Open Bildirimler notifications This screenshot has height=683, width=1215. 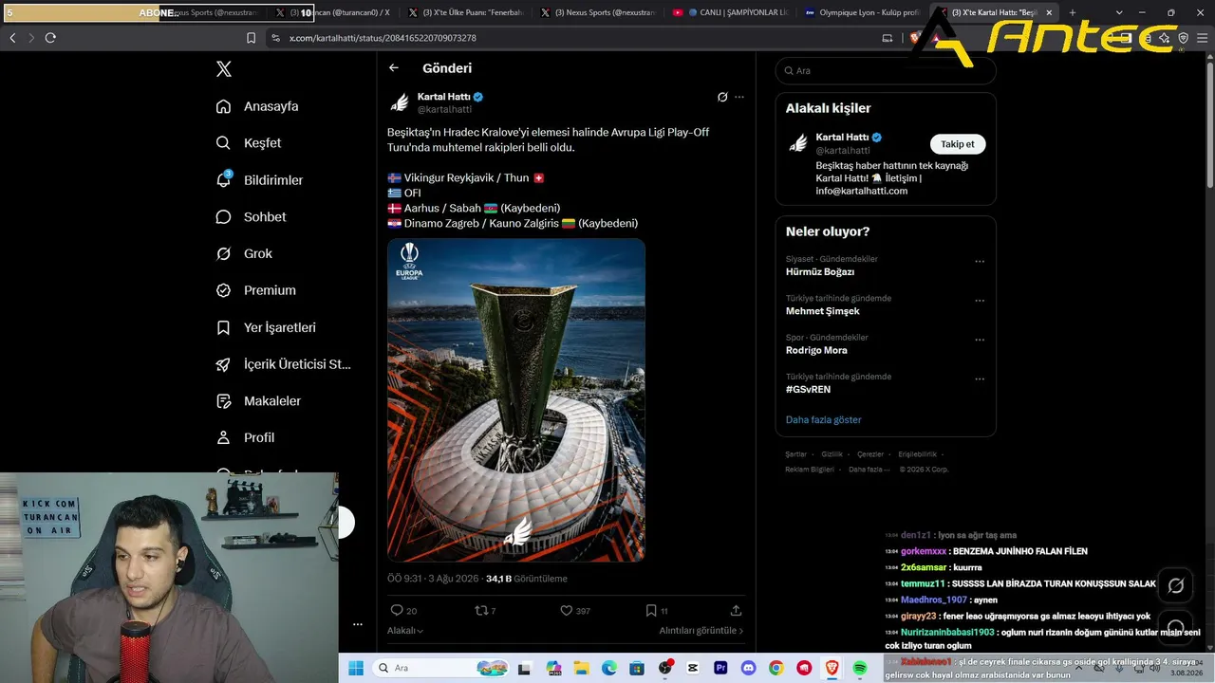259,180
